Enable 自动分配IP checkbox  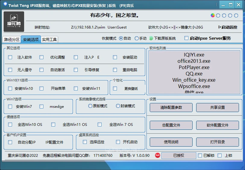[x=10, y=142]
